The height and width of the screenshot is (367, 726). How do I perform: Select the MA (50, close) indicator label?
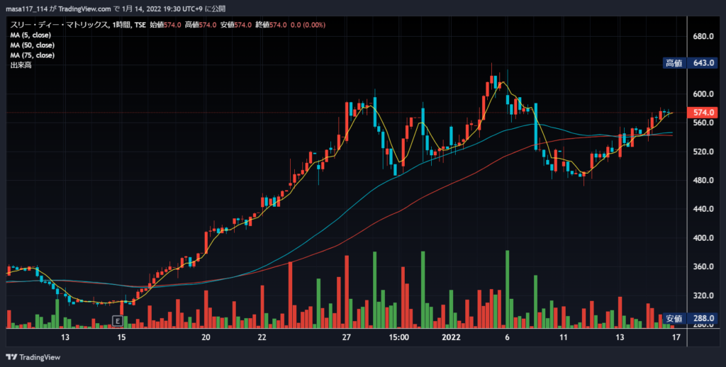[x=33, y=45]
